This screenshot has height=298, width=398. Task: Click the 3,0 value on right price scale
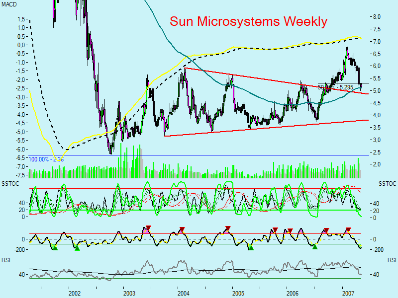pos(377,140)
